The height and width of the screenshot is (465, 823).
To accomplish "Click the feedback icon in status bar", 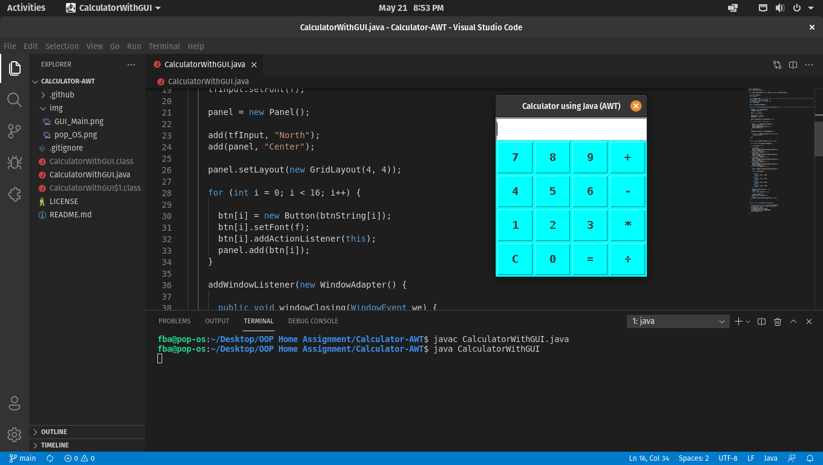I will [x=792, y=458].
